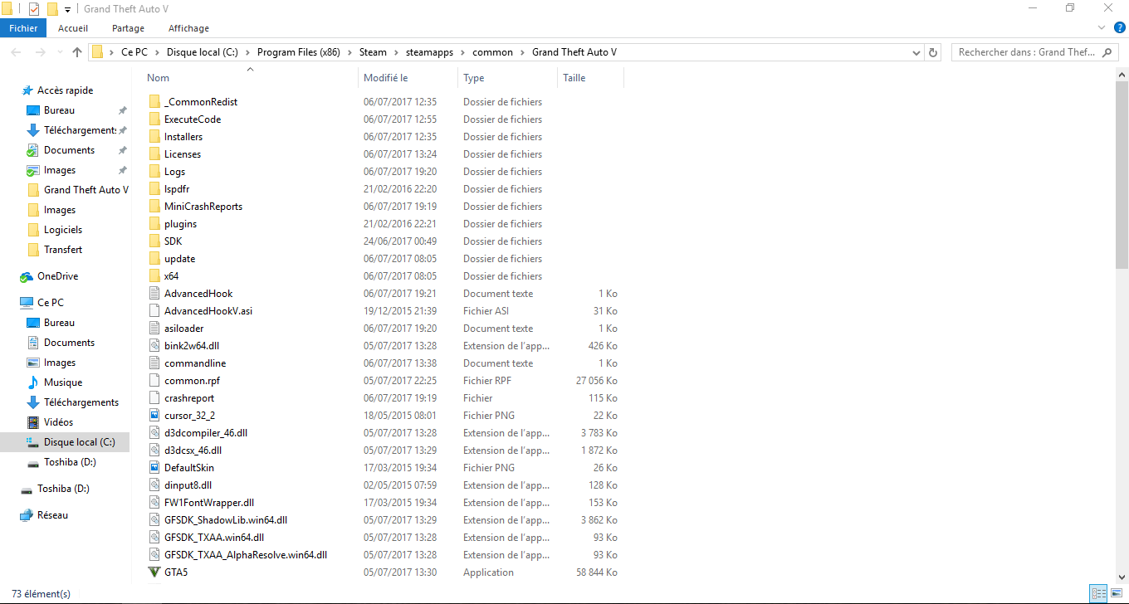Switch to the Partage ribbon tab
The width and height of the screenshot is (1129, 604).
[x=128, y=28]
